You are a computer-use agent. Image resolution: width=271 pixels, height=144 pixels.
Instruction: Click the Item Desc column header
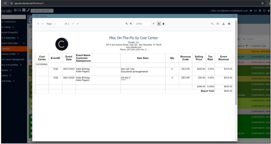point(143,58)
